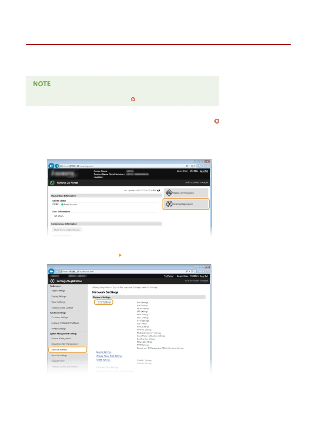314x444 pixels.
Task: Click the Tools gear in the Portal browser window
Action: tap(207, 166)
